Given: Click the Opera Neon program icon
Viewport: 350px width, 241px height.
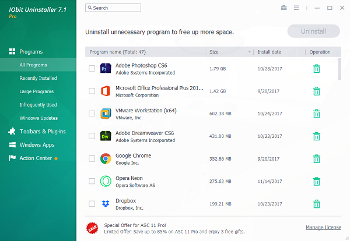Looking at the screenshot, I should [x=106, y=181].
